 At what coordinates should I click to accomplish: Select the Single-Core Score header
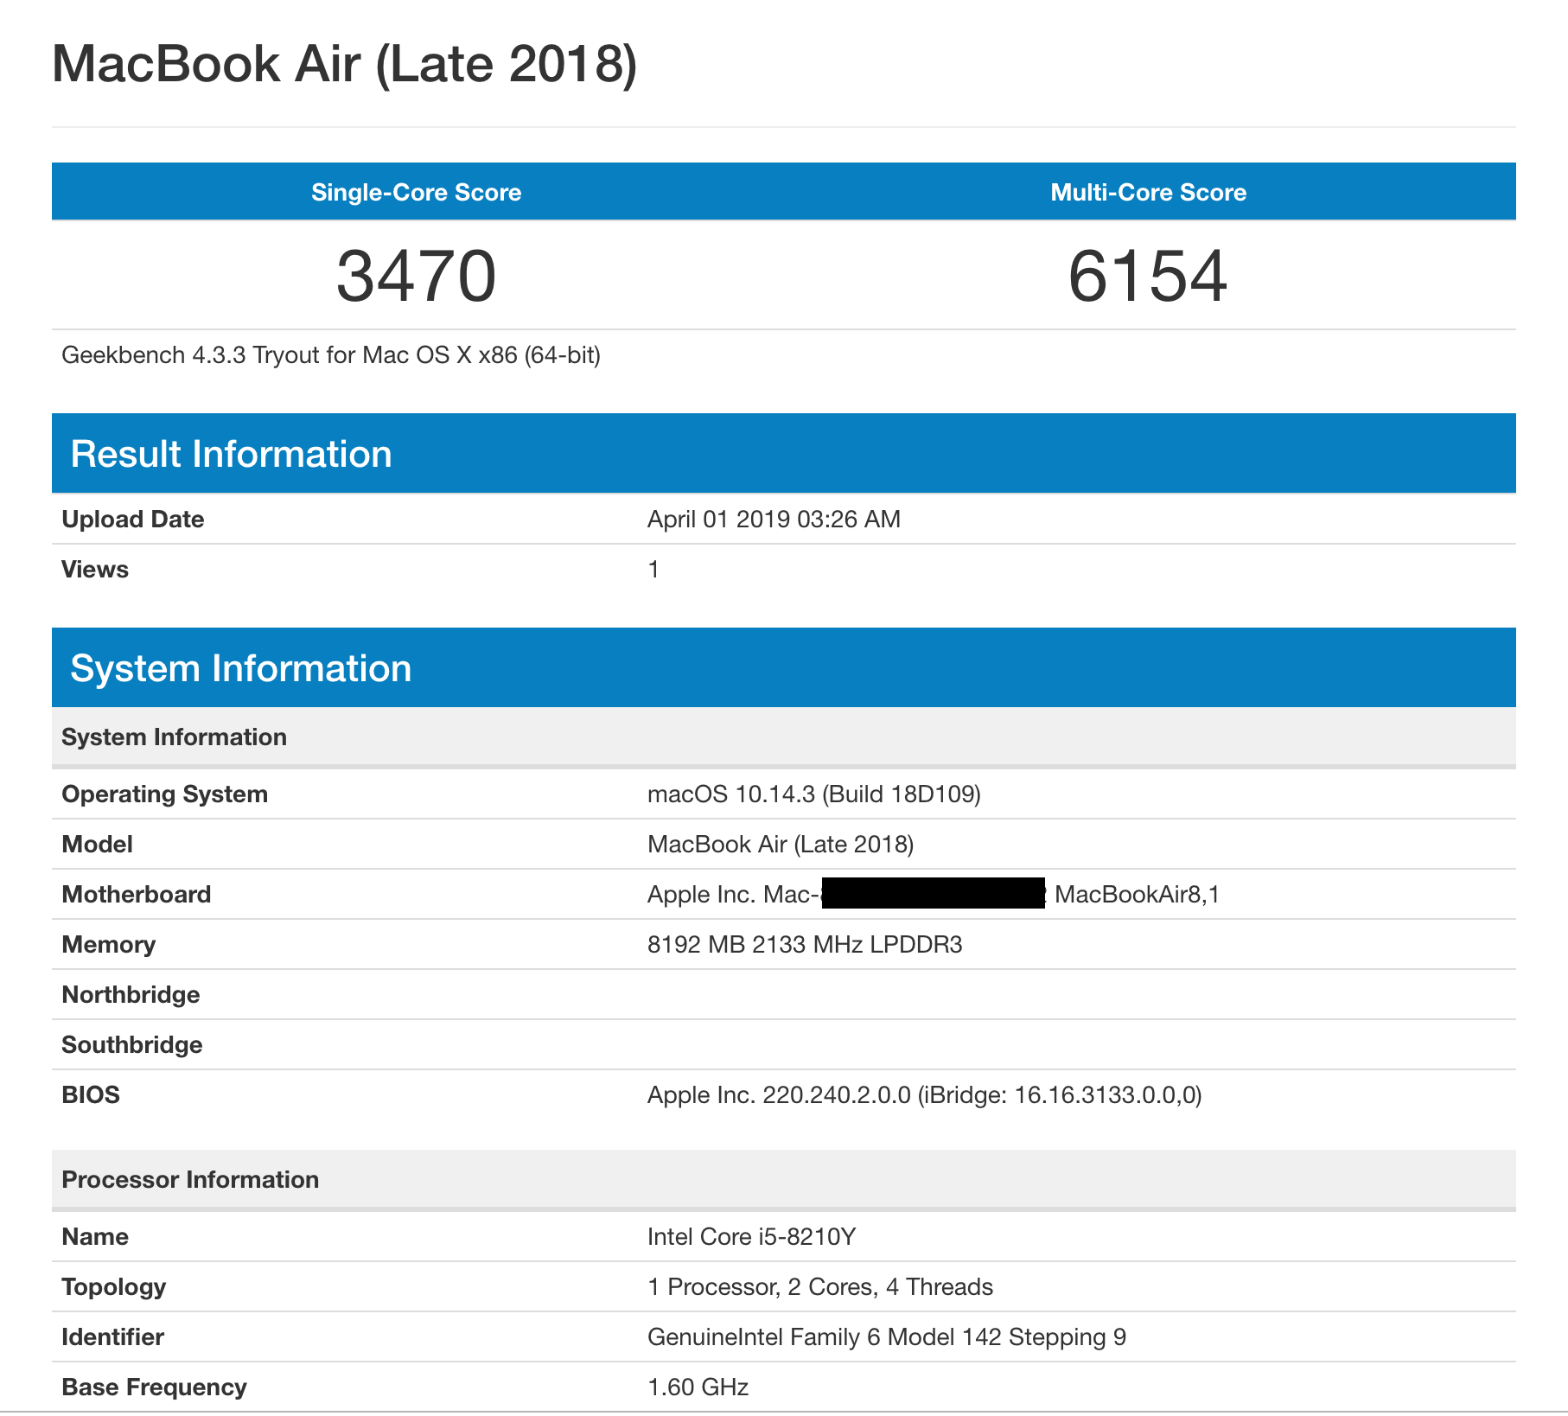416,192
